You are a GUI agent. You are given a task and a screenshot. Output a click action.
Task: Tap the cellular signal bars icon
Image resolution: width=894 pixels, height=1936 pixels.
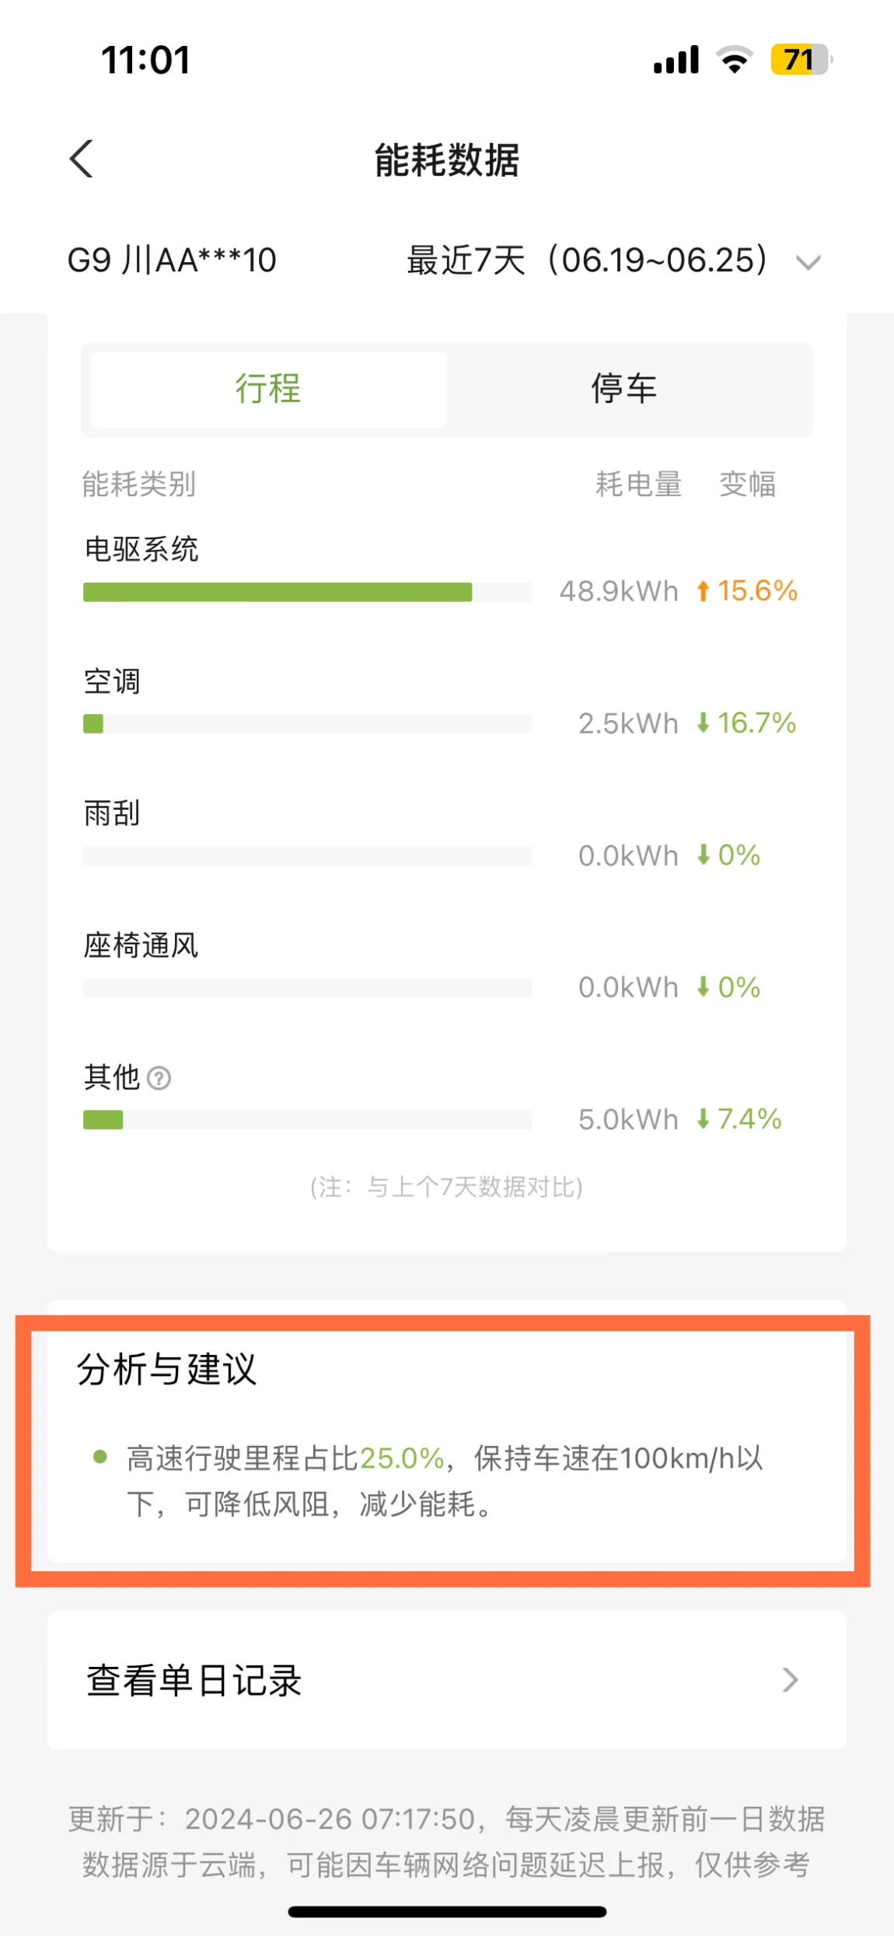676,60
